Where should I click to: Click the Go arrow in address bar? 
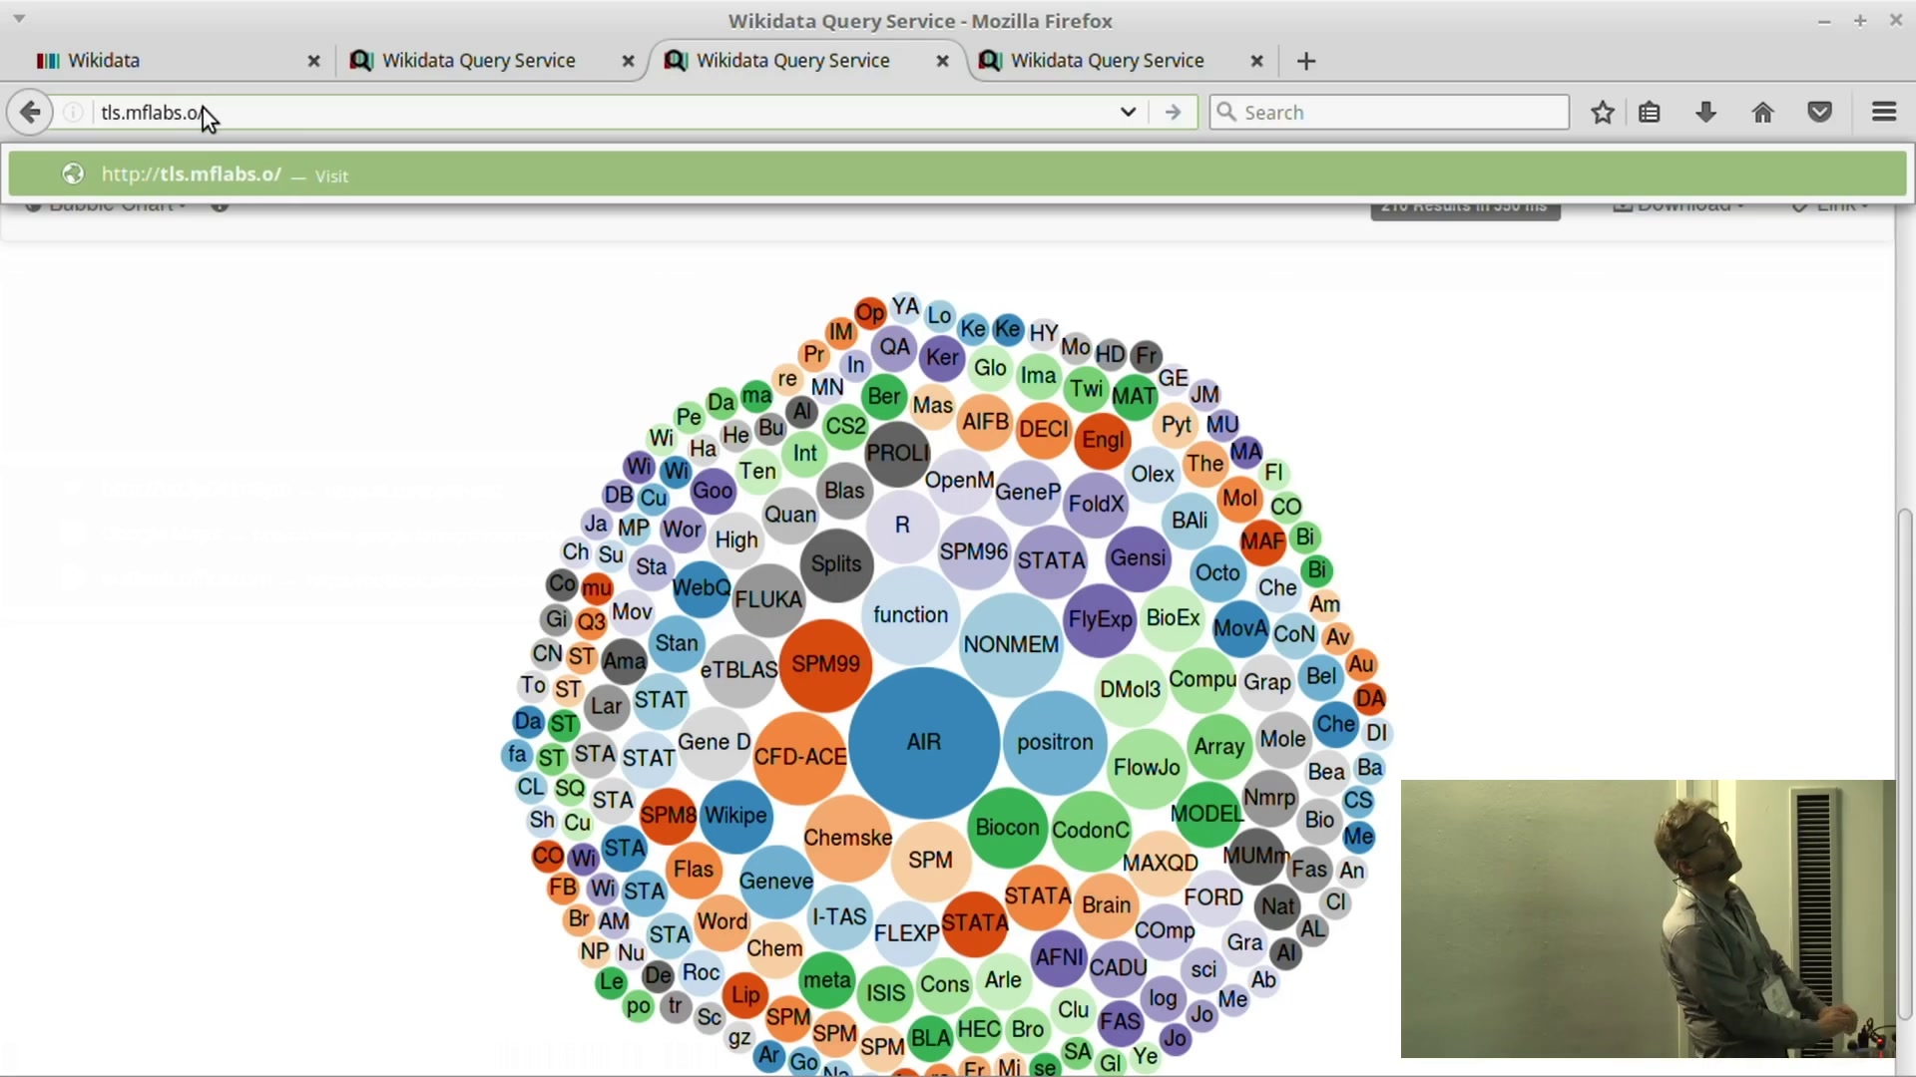1173,112
